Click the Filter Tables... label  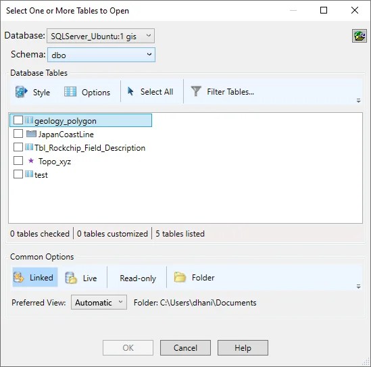[x=230, y=92]
